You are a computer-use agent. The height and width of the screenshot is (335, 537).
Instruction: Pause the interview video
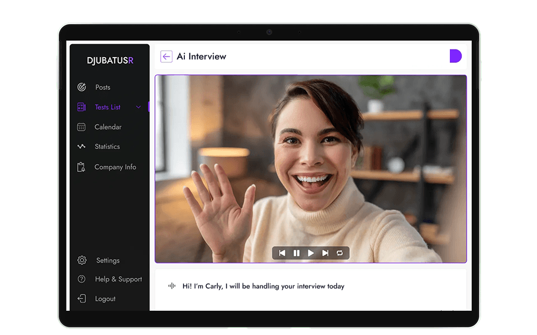click(297, 253)
